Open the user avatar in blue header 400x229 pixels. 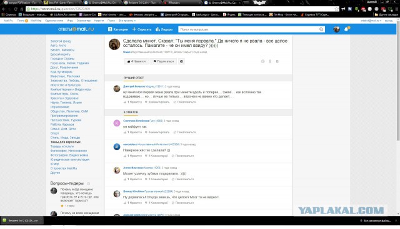tap(336, 29)
